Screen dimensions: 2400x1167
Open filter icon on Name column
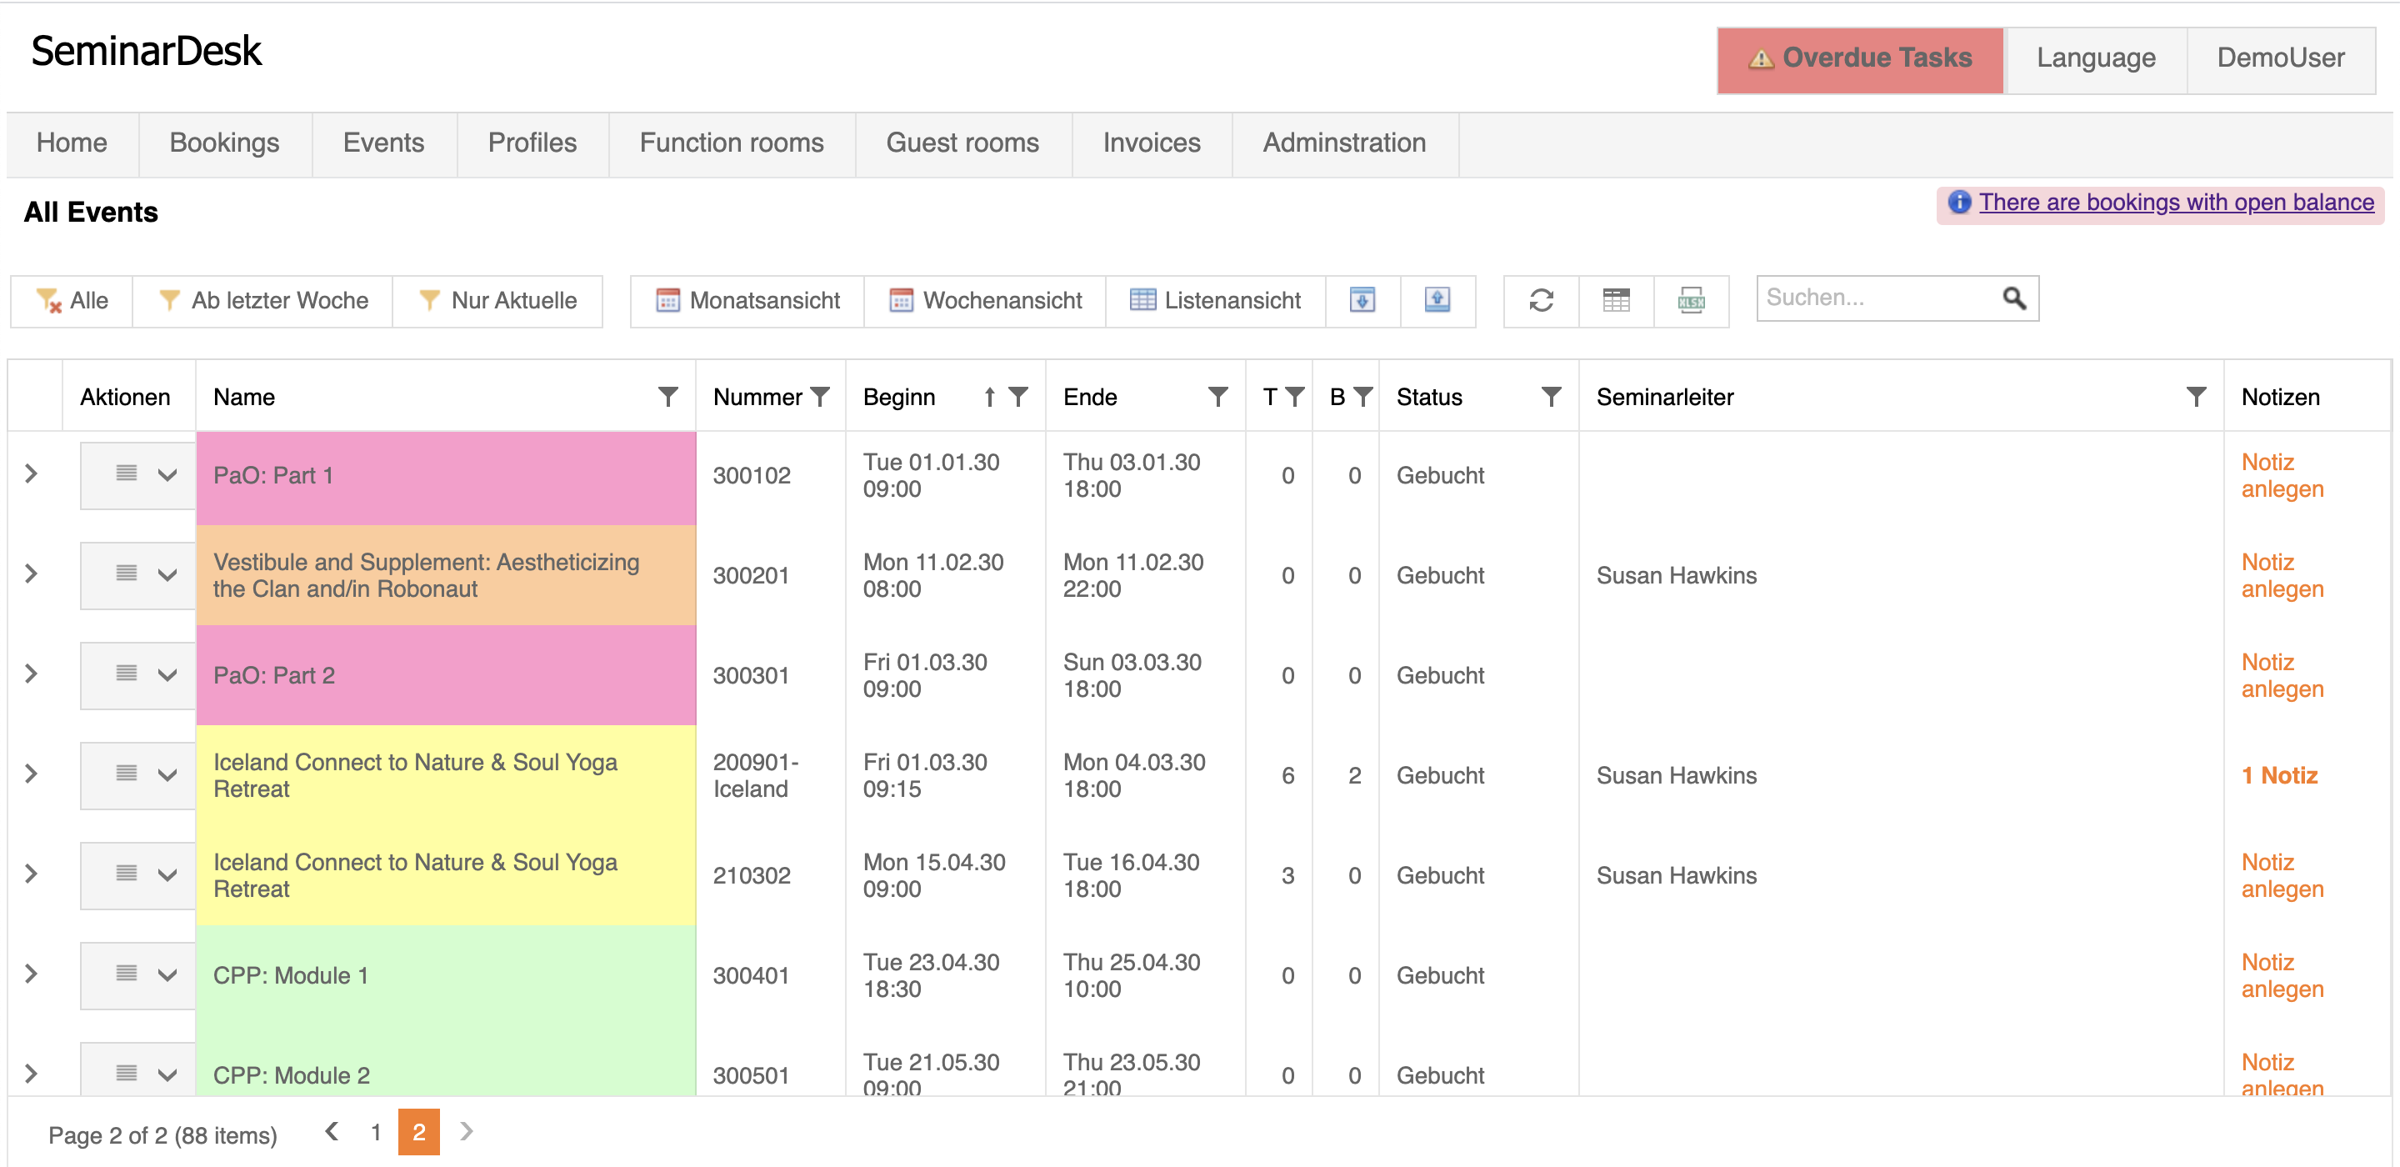[x=667, y=397]
